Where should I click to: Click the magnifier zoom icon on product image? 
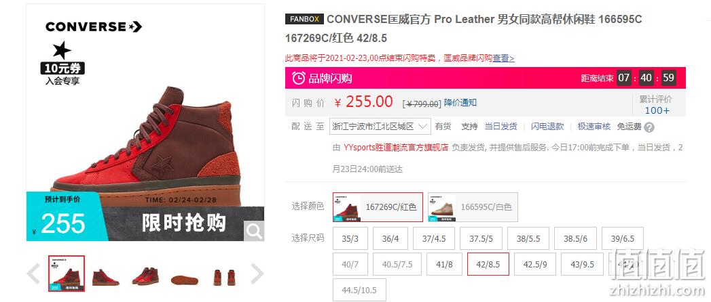point(254,231)
